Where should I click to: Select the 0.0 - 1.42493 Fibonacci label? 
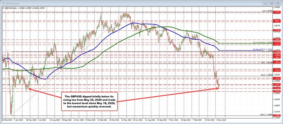(x=268, y=11)
